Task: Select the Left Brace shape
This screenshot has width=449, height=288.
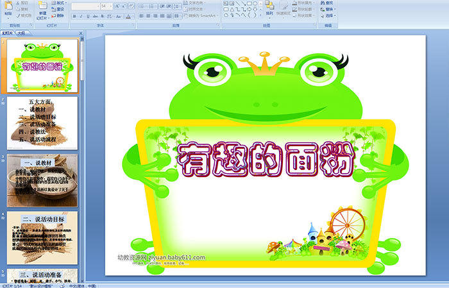Action: click(249, 15)
